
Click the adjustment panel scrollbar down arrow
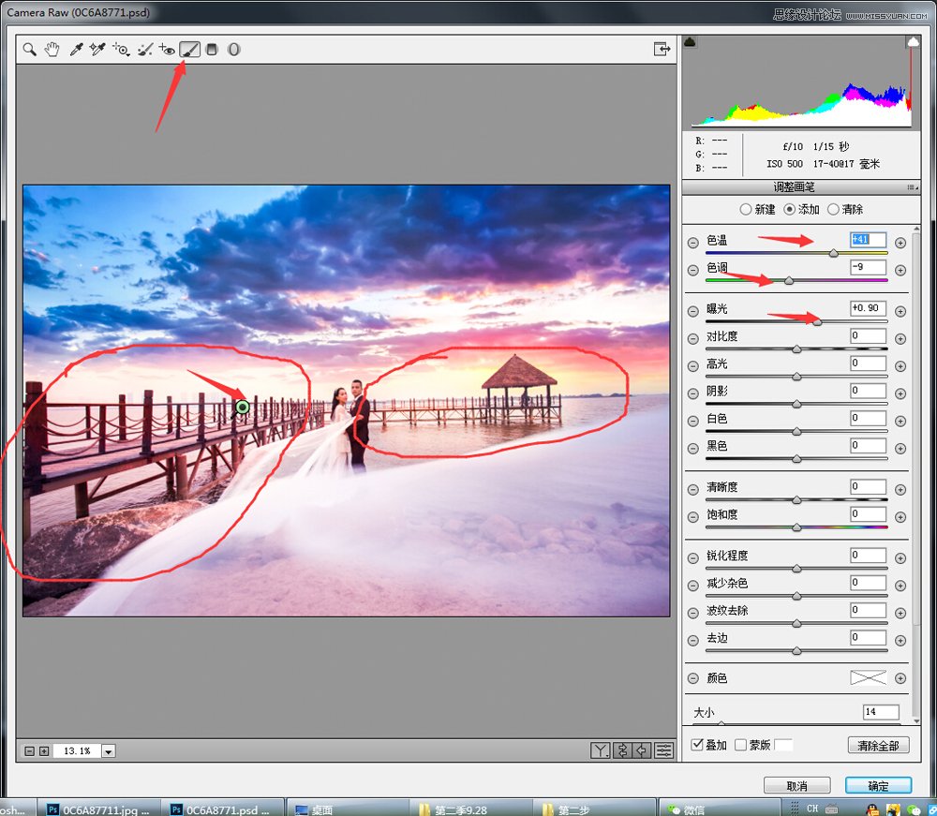(x=916, y=721)
